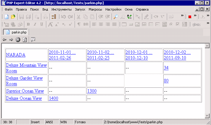
Task: Follow the NARADA link
Action: tap(16, 55)
